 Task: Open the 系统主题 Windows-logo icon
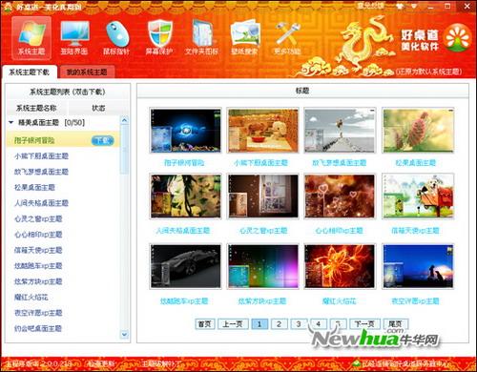pos(31,33)
